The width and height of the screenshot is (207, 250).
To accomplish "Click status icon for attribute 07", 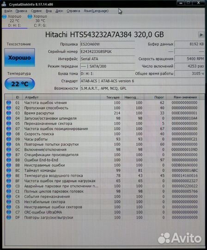I will click(9, 129).
